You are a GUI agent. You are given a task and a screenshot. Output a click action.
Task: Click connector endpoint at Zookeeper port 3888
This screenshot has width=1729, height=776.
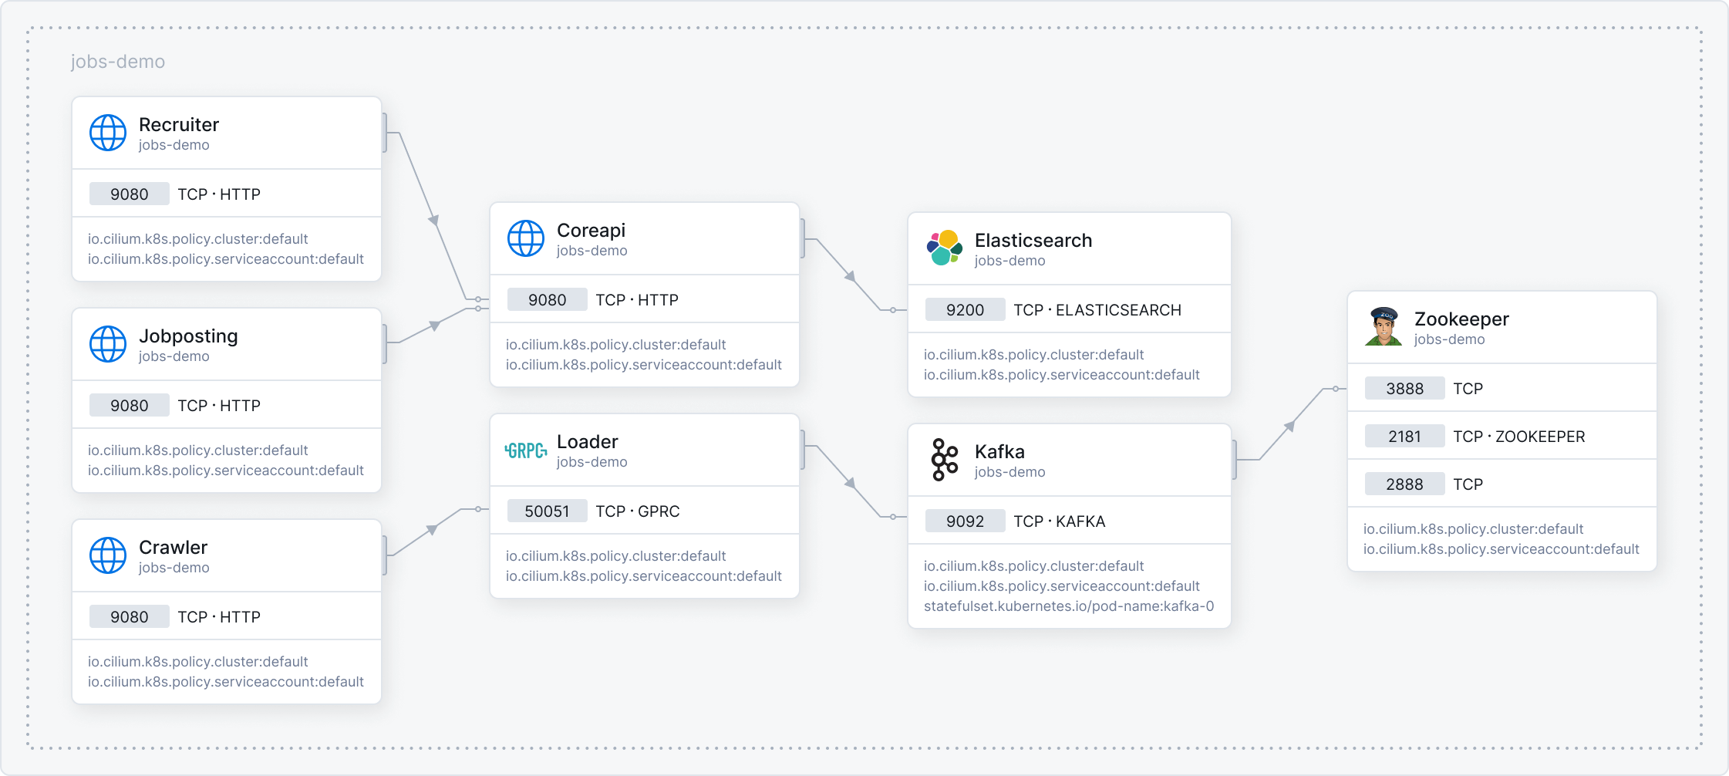[x=1335, y=389]
